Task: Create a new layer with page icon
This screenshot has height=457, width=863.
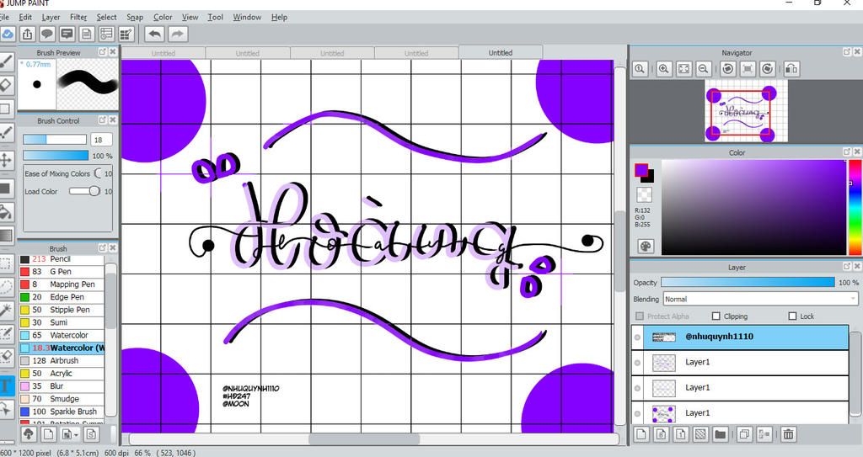Action: [641, 434]
